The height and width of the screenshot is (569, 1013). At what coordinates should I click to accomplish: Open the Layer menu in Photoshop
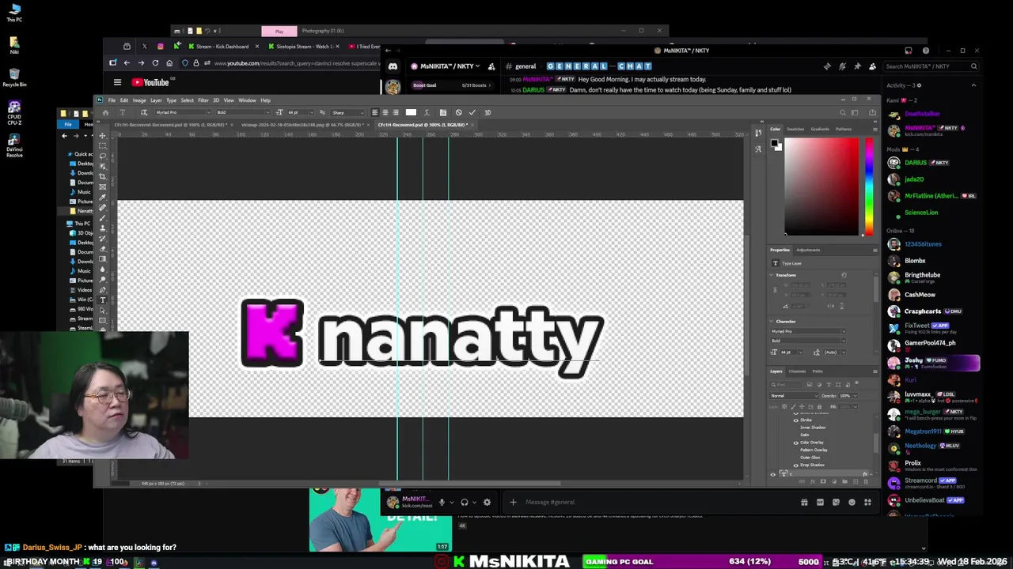coord(156,100)
